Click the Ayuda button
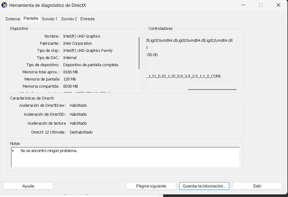This screenshot has height=197, width=288. click(x=28, y=186)
